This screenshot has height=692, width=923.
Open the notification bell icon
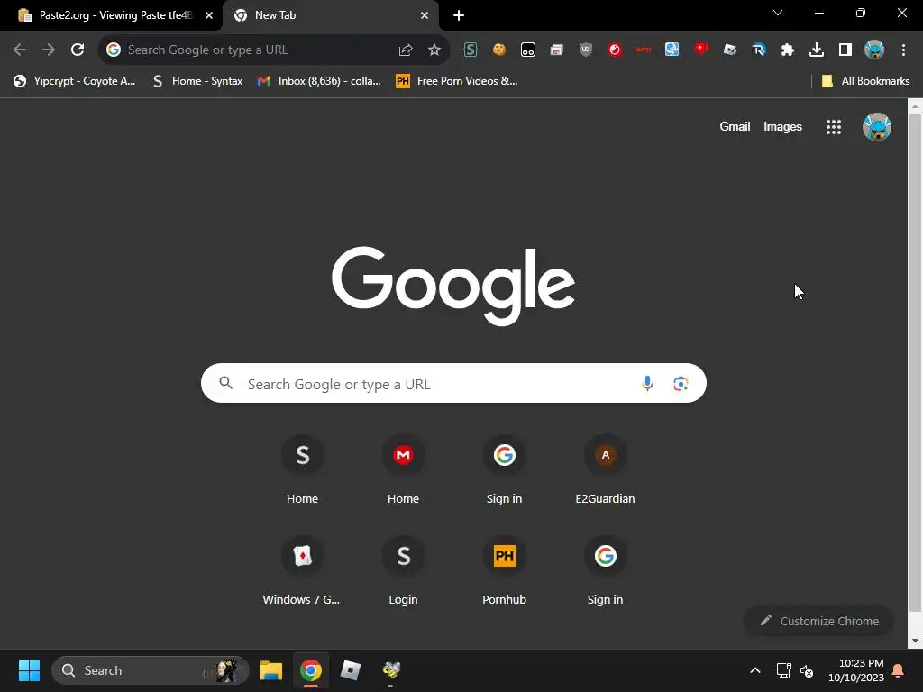tap(899, 670)
